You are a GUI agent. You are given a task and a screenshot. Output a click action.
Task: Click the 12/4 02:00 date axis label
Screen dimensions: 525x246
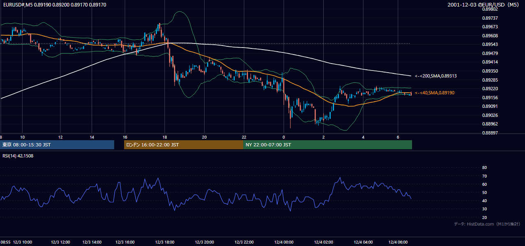[323, 242]
